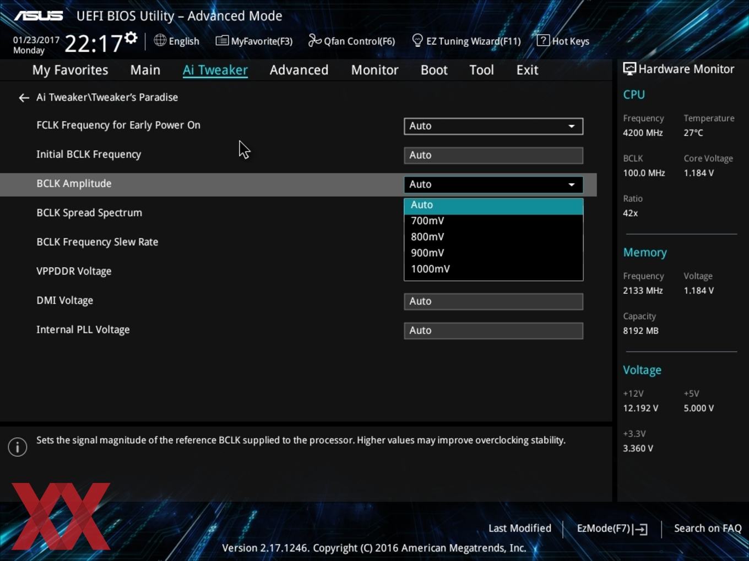
Task: Select the VPPDDR Voltage row
Action: (x=74, y=271)
